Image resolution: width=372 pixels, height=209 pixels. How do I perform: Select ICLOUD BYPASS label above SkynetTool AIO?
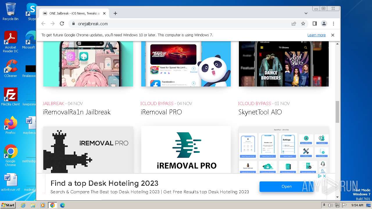point(255,103)
